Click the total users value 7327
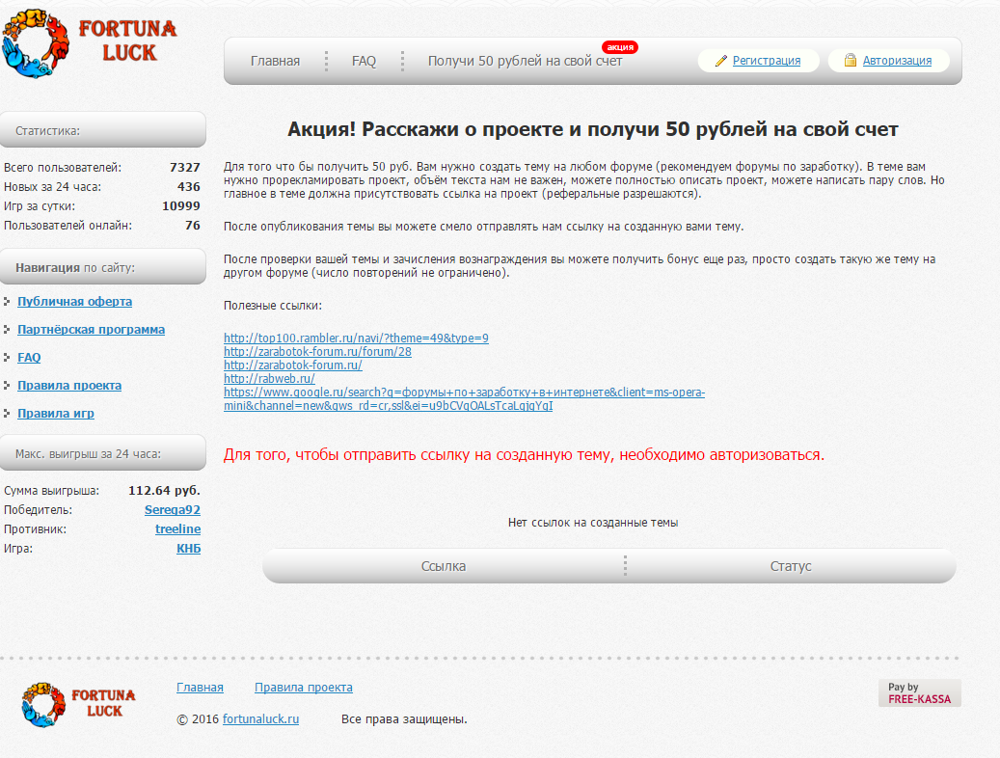 [185, 167]
